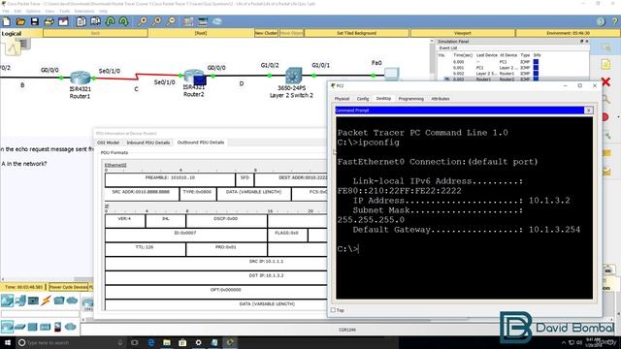Open Microsoft Edge from the taskbar

(x=151, y=342)
